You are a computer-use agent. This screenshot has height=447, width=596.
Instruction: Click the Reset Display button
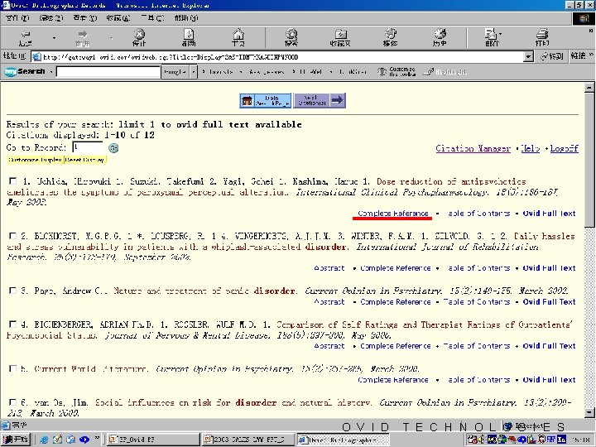84,160
